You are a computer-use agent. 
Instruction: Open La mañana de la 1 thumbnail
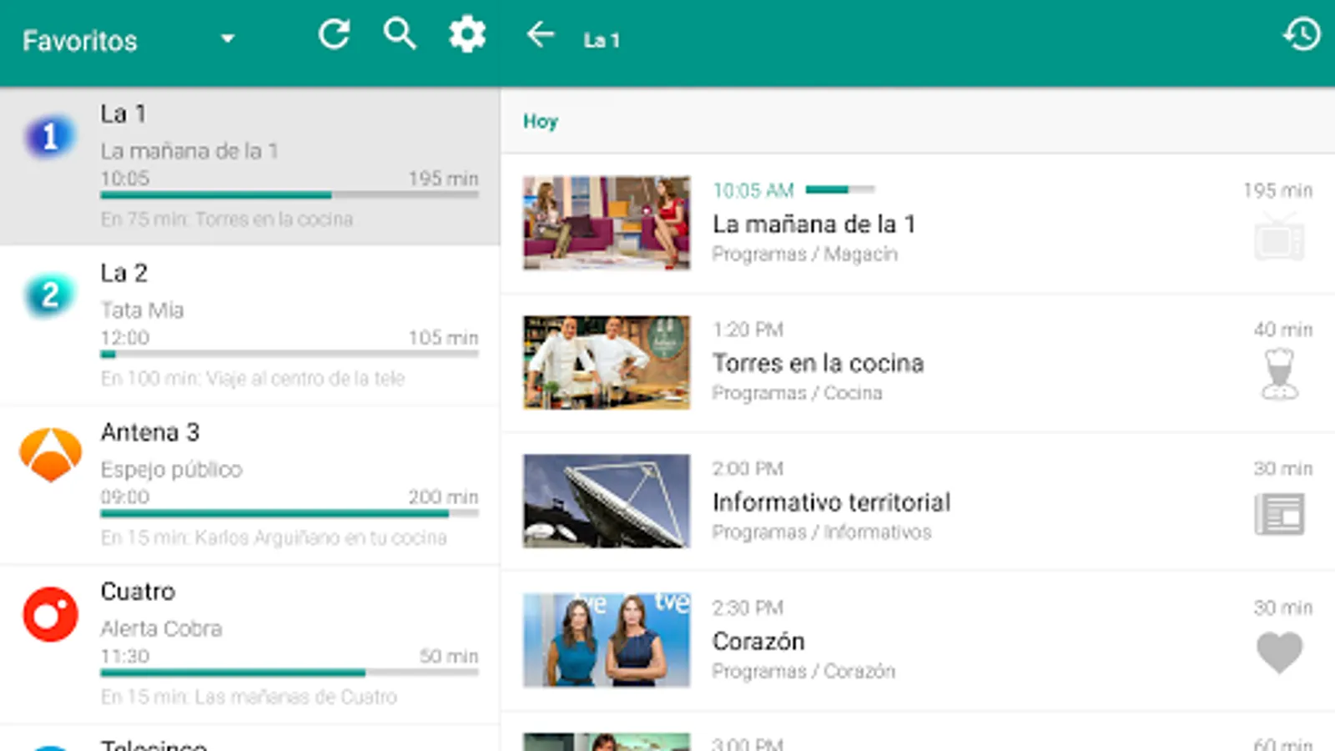click(x=607, y=223)
